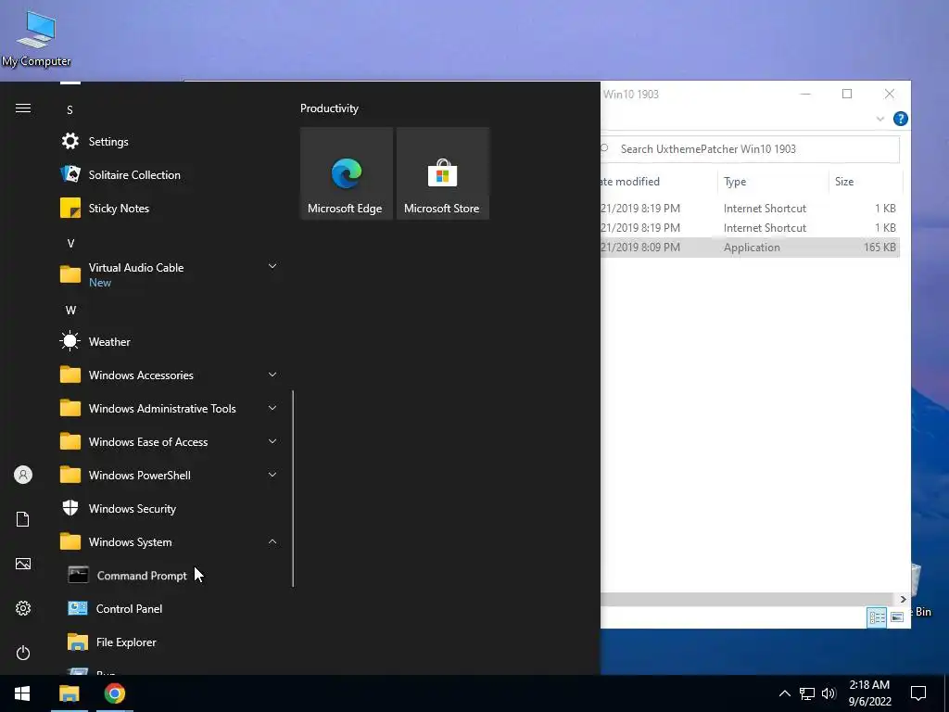
Task: Expand the Explorer ribbon chevron
Action: pos(880,120)
